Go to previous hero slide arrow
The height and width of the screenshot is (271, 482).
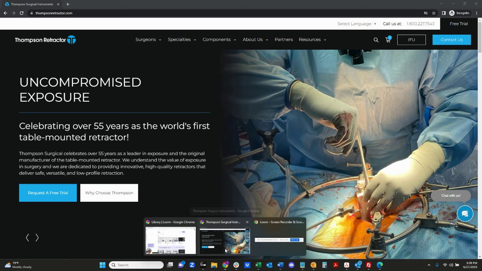[x=27, y=238]
